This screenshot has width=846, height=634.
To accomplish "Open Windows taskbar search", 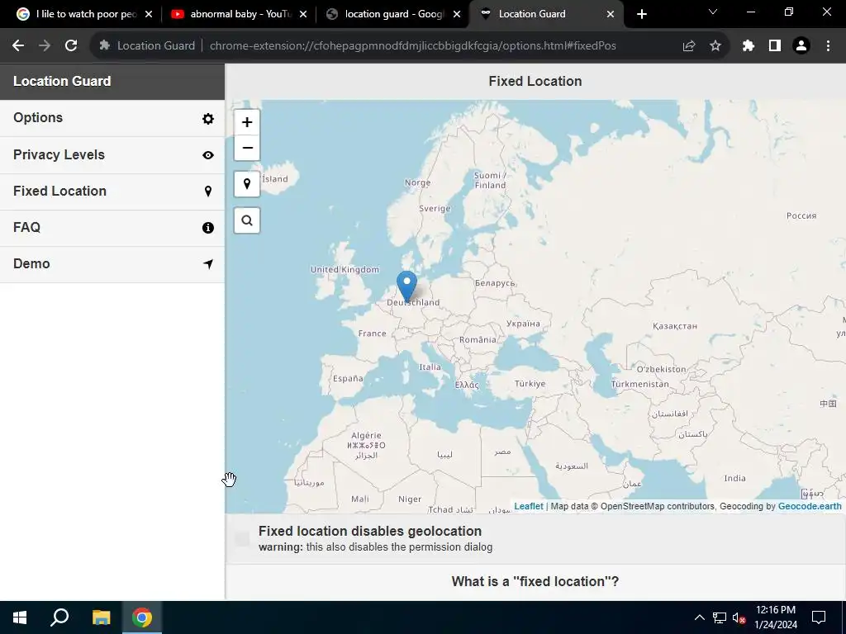I will tap(59, 617).
